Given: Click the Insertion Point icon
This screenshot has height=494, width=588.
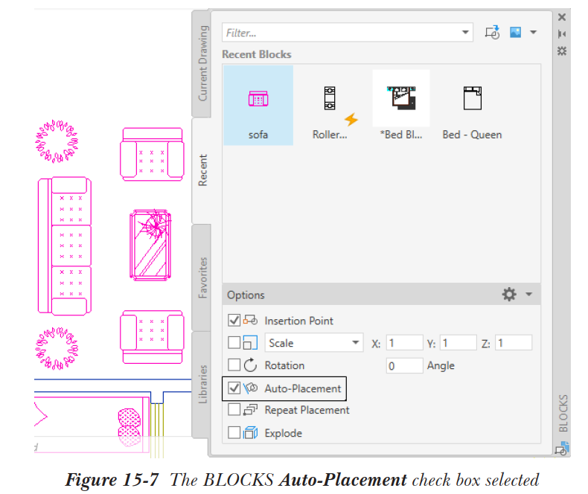Looking at the screenshot, I should coord(250,320).
